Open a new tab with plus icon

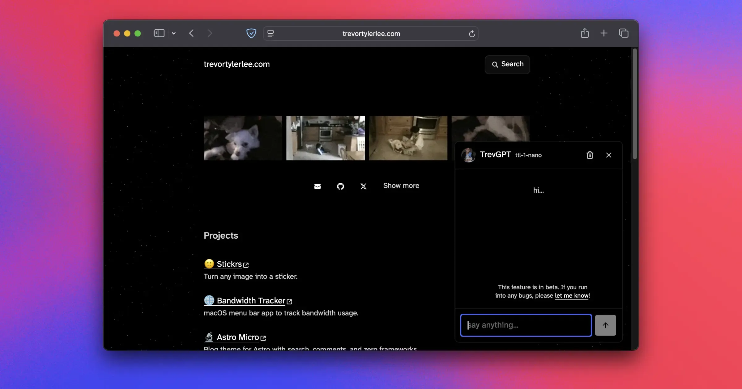[604, 33]
